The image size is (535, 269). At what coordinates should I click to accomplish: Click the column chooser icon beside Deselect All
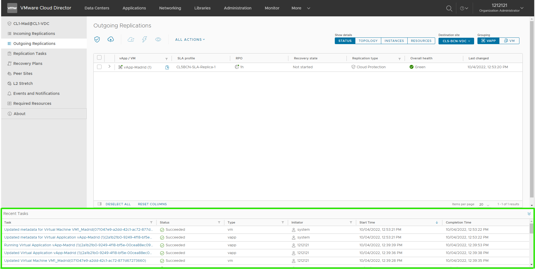pos(100,204)
